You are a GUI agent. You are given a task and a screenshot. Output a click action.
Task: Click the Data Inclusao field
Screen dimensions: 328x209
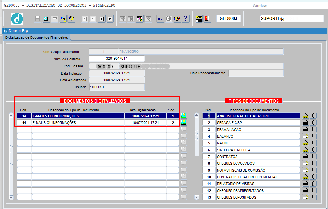[117, 73]
